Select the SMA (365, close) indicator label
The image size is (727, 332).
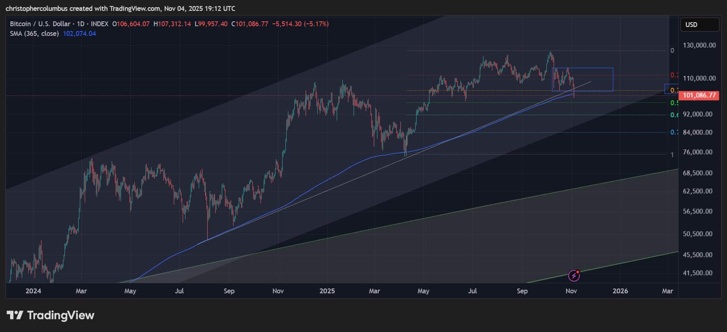[34, 33]
